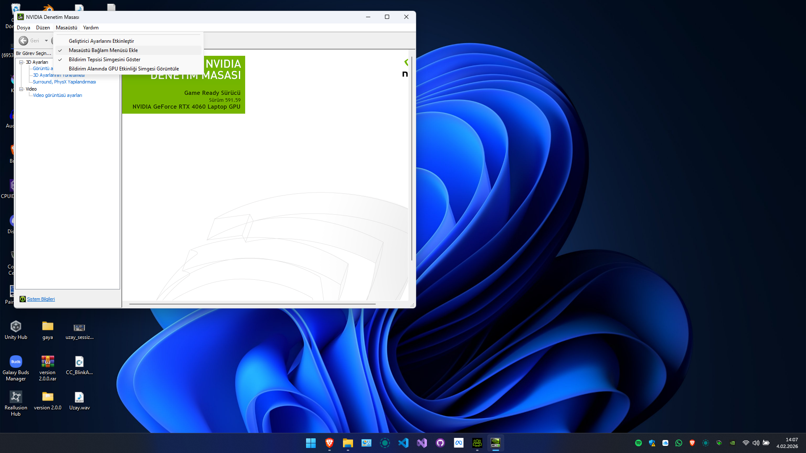Open the Windows Start menu
This screenshot has width=806, height=453.
[x=311, y=443]
